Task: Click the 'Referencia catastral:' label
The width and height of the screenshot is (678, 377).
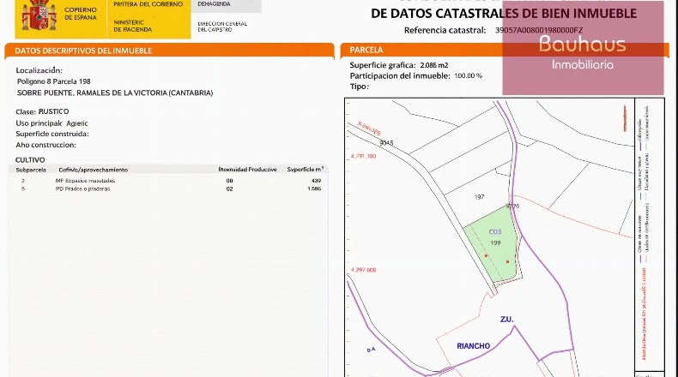Action: tap(445, 30)
